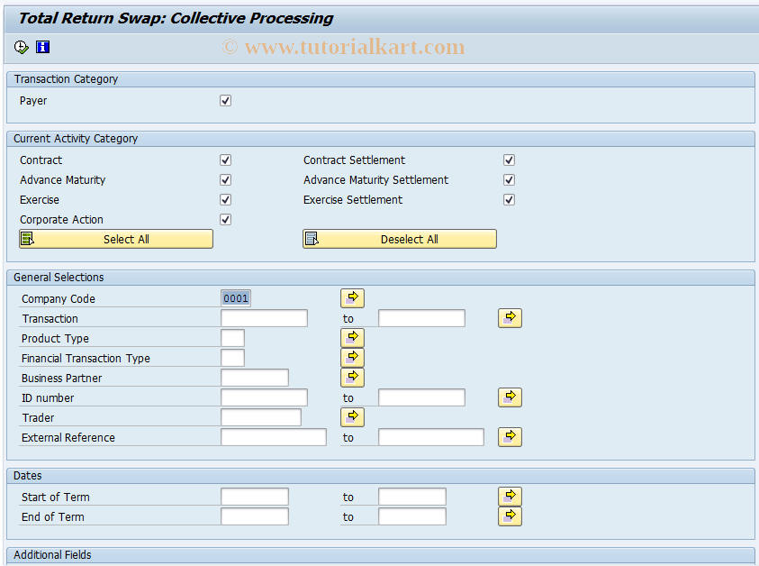Screen dimensions: 759x566
Task: Open multiple selection for Transaction
Action: pos(510,317)
